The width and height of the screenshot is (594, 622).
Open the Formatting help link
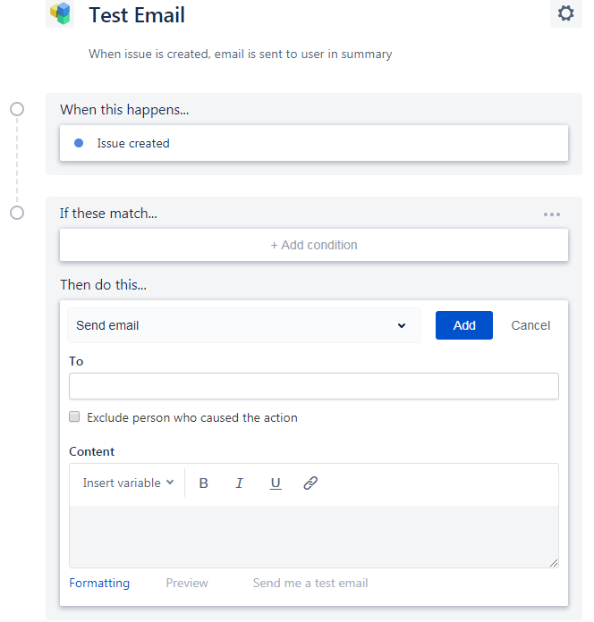(x=99, y=583)
